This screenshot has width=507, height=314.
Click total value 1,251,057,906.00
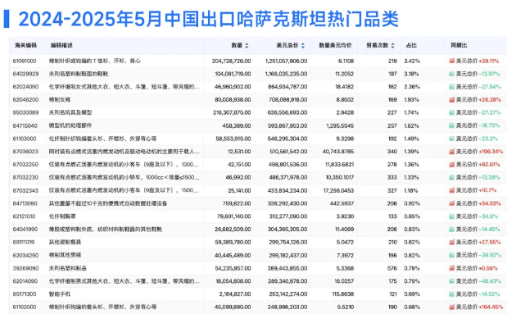pyautogui.click(x=286, y=61)
